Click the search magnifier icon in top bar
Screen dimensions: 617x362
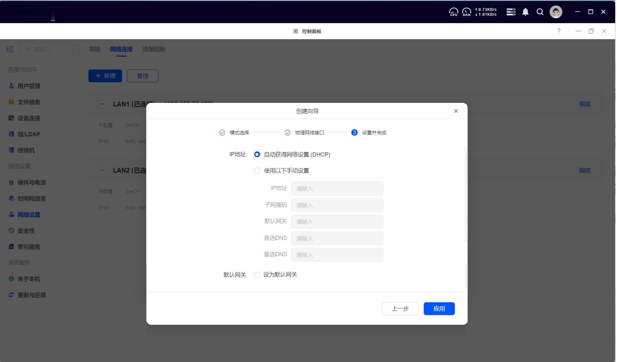pyautogui.click(x=540, y=12)
